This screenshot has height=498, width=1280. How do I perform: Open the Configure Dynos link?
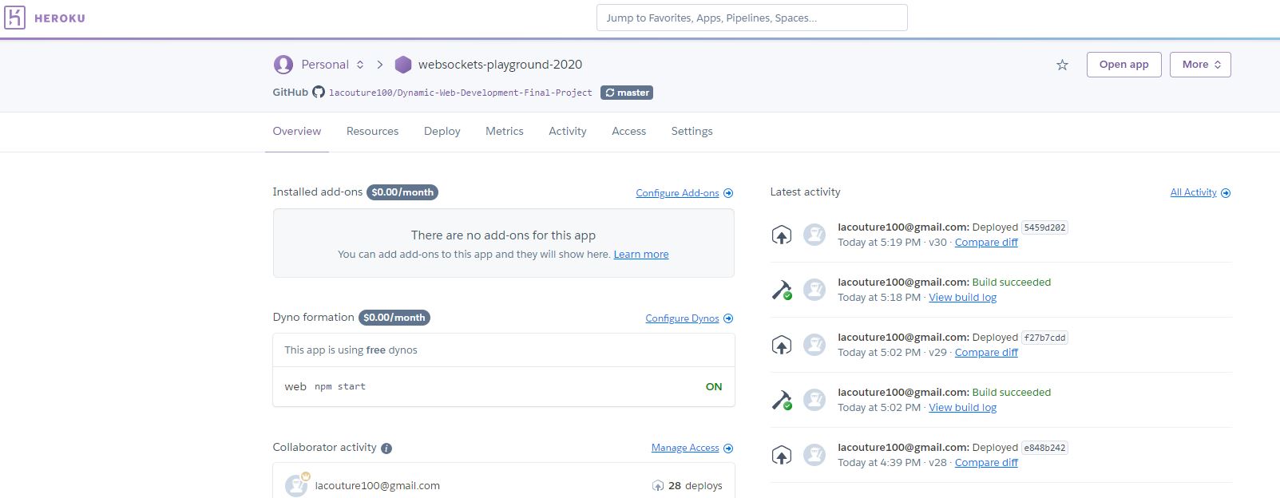click(x=682, y=318)
